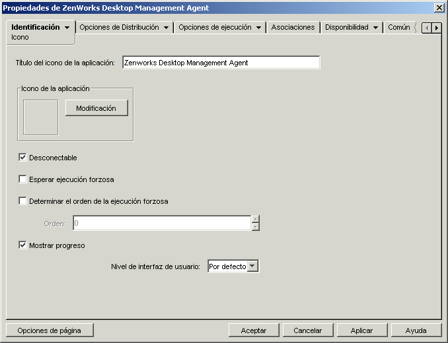Click the Opciones de página button

[x=50, y=330]
